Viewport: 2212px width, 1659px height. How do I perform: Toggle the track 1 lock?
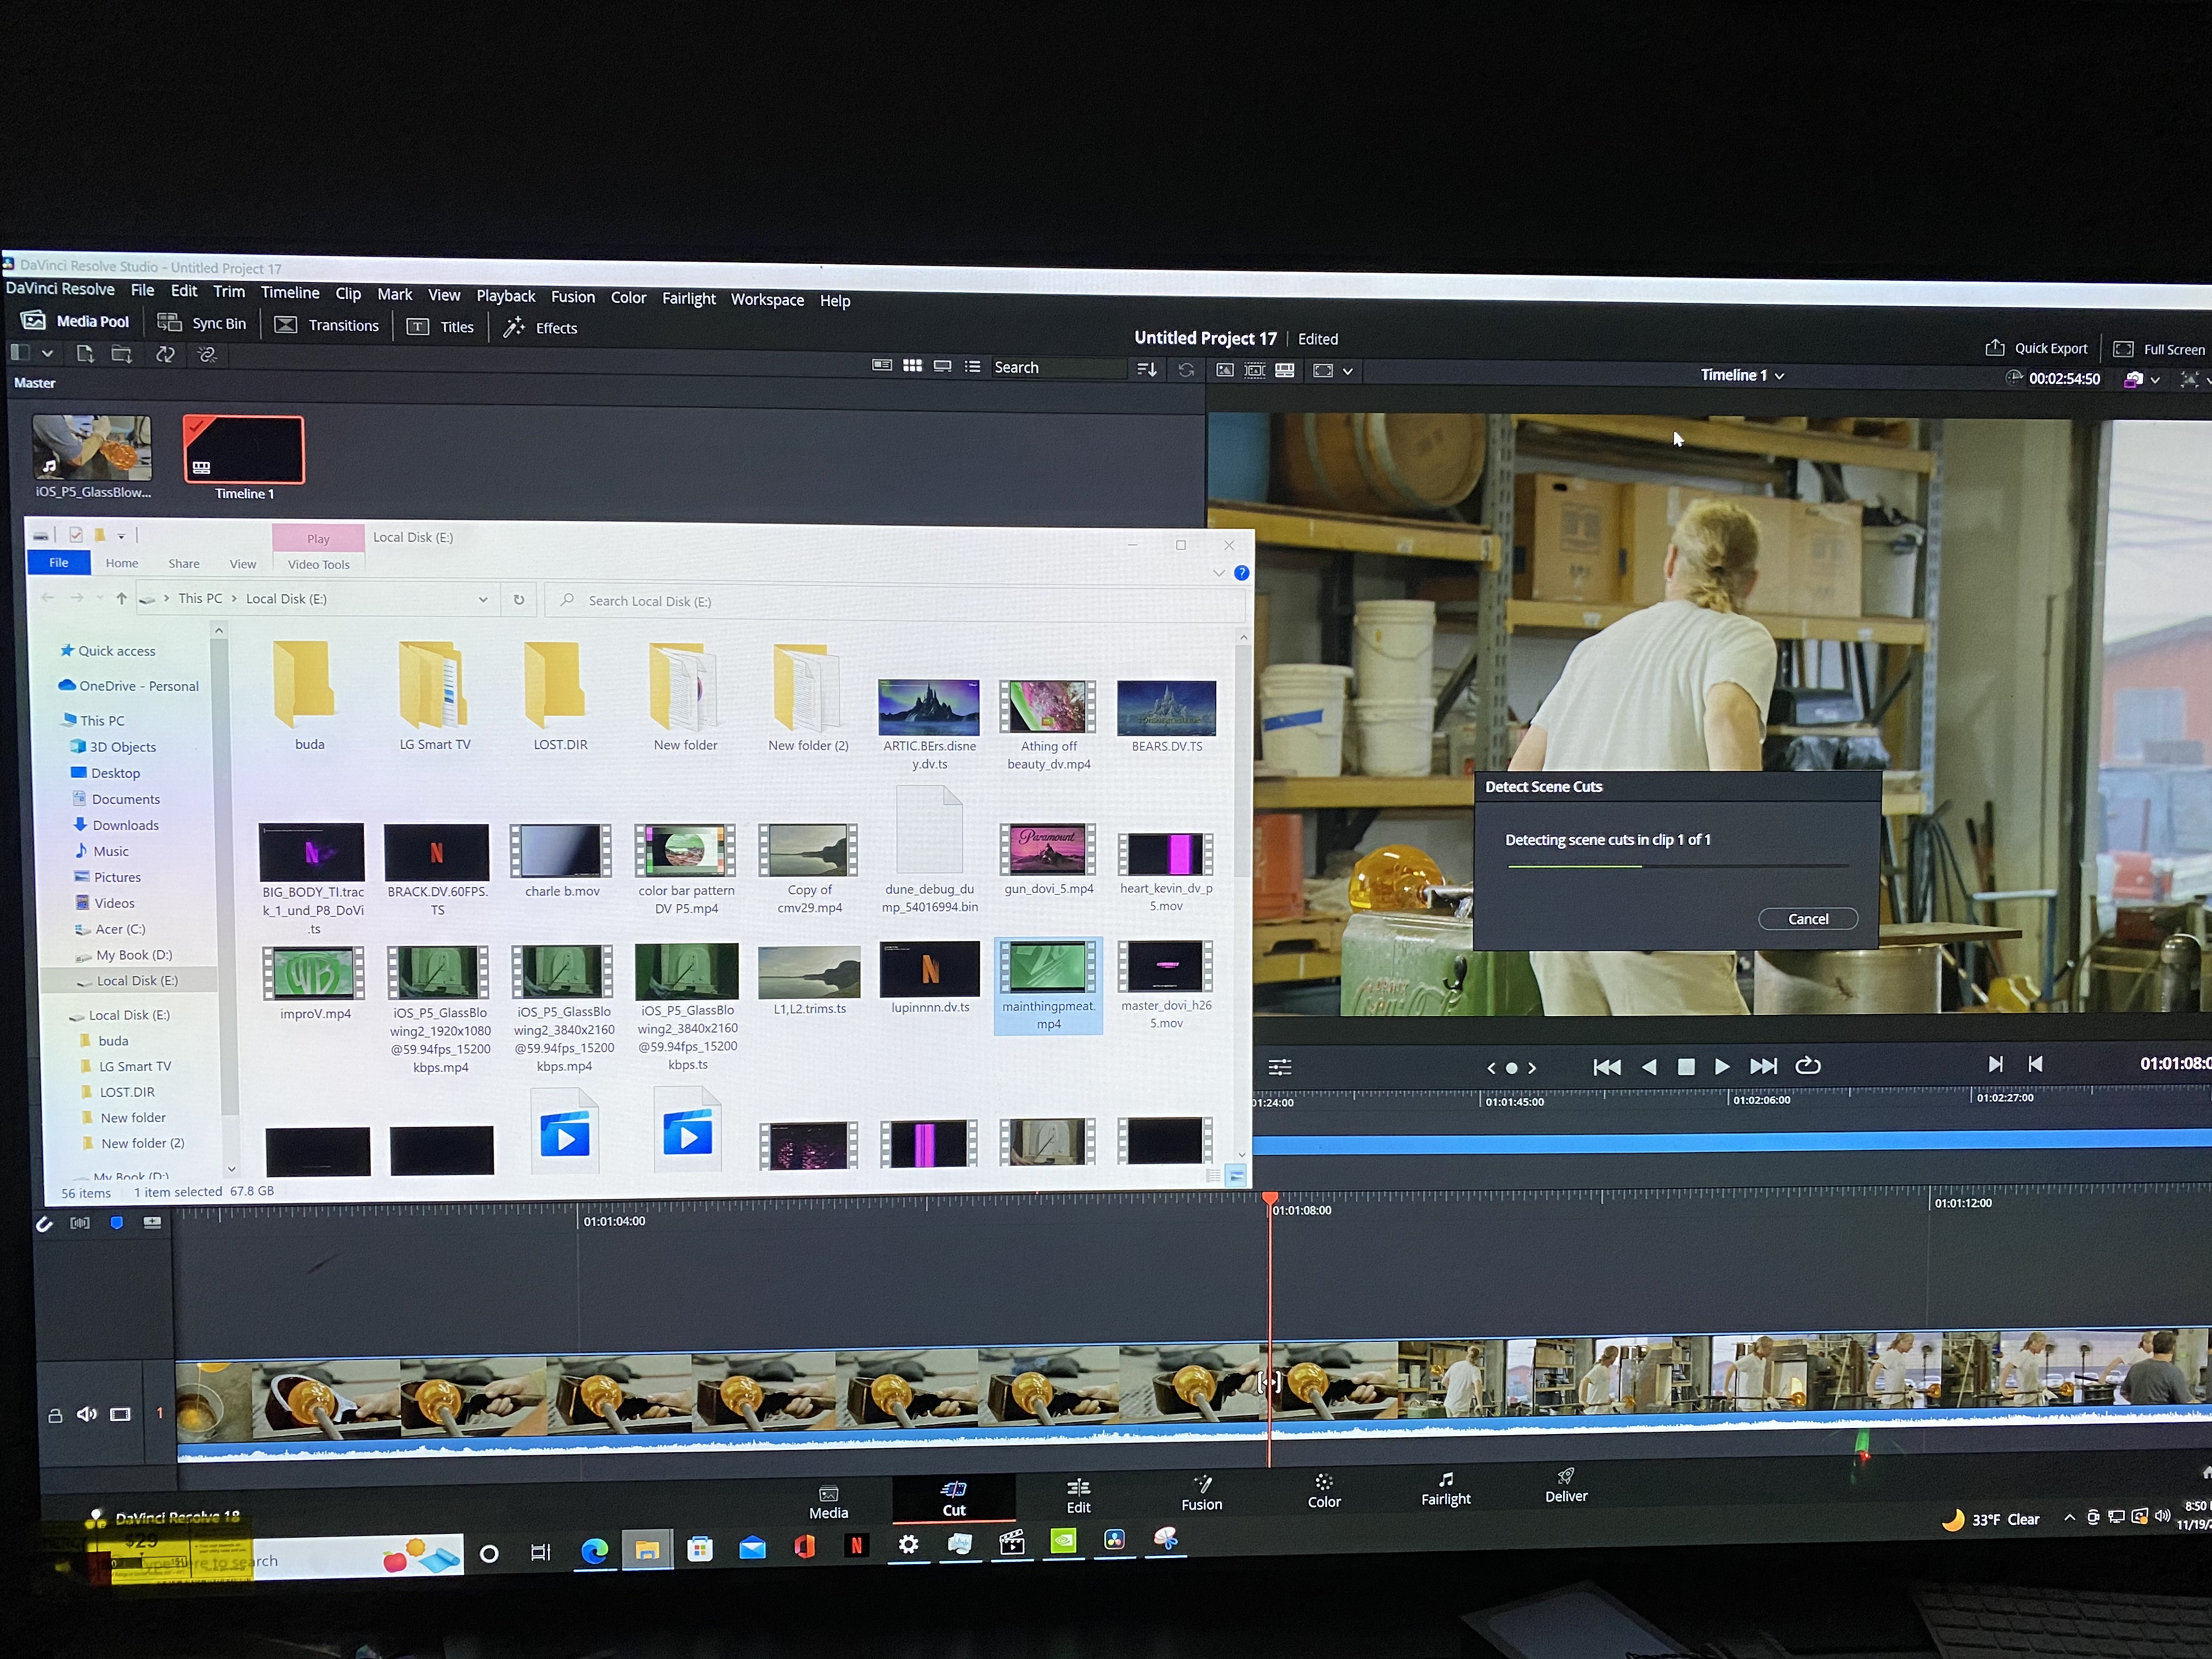(x=56, y=1415)
